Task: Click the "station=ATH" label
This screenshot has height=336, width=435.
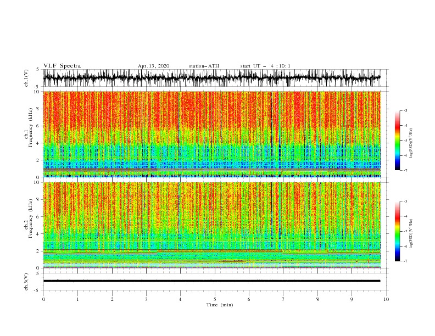Action: click(x=204, y=66)
